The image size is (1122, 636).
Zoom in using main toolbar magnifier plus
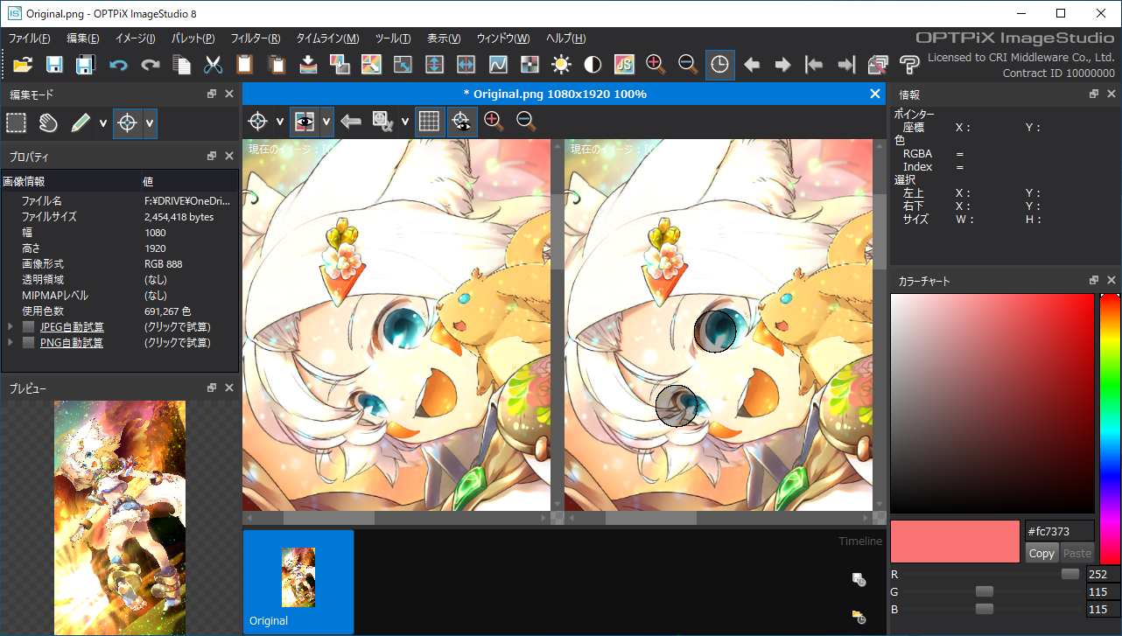(656, 64)
